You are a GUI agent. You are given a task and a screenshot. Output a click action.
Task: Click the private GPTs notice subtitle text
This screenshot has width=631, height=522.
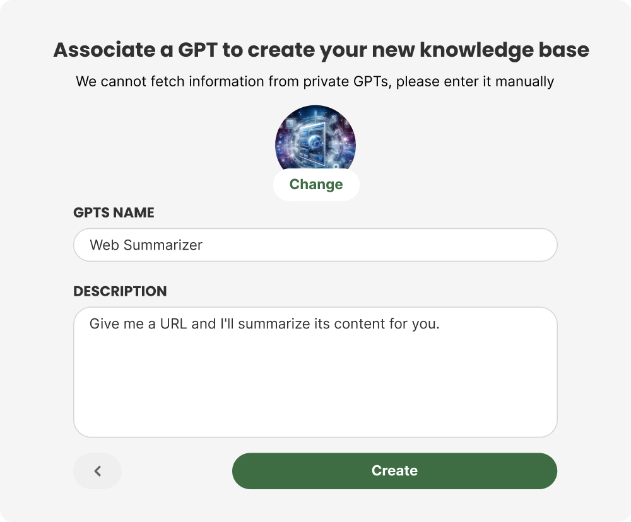[x=315, y=81]
